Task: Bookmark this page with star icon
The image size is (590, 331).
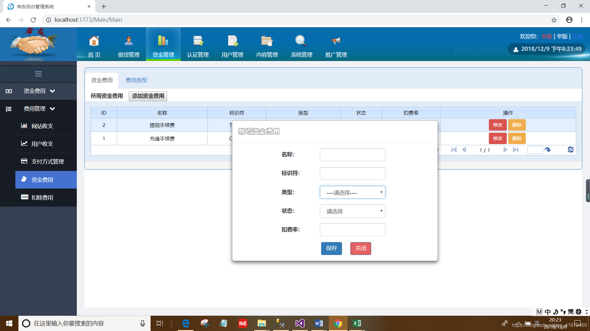Action: click(554, 20)
